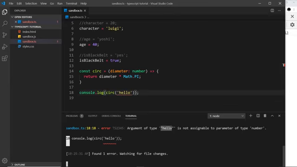Screen dimensions: 297x167
Task: Maximize the panel with up chevron
Action: [x=272, y=116]
